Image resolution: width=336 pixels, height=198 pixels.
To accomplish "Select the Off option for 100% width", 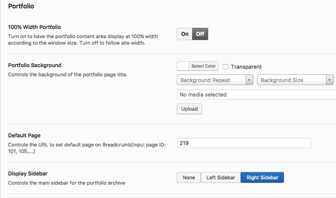I will point(200,34).
